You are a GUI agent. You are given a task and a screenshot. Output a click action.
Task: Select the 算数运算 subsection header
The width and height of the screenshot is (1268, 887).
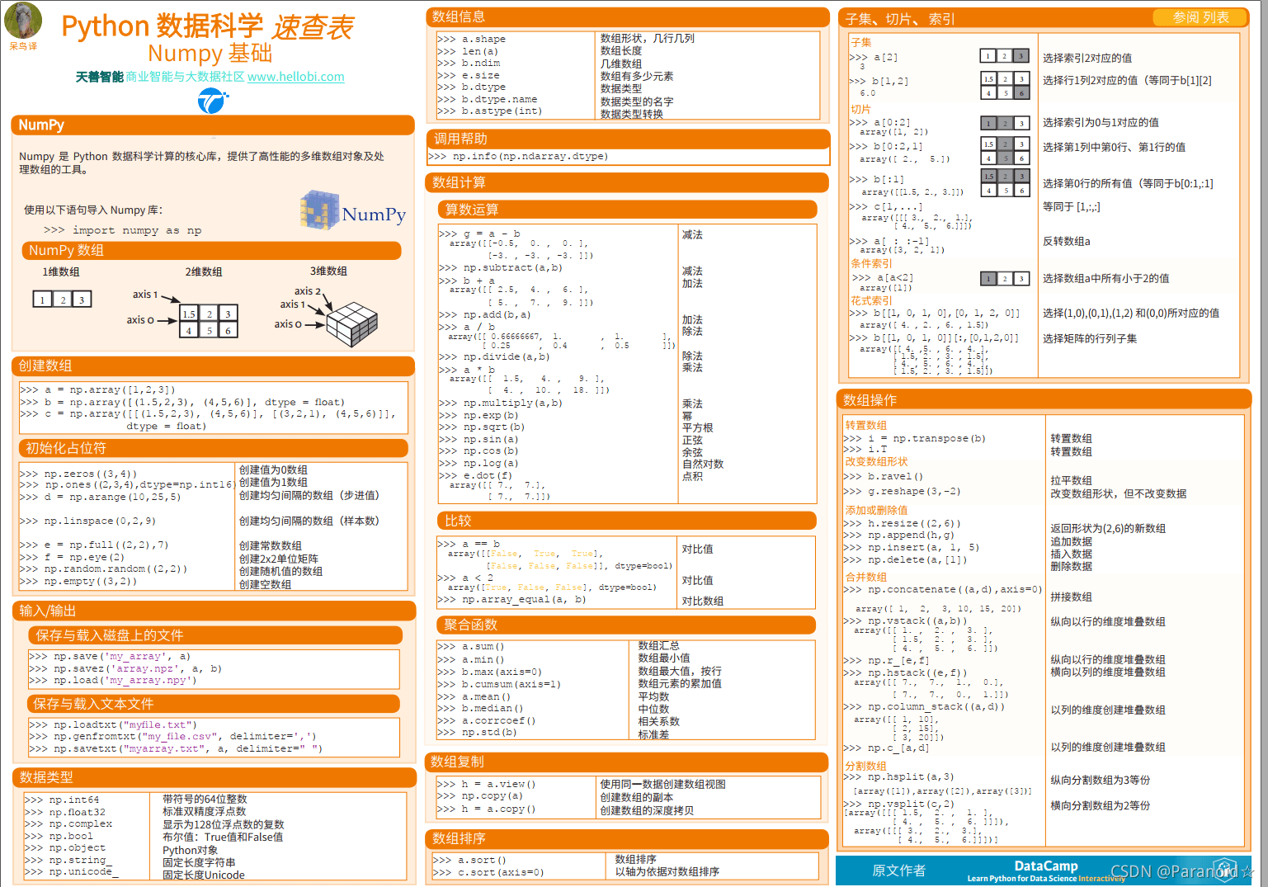click(x=627, y=210)
